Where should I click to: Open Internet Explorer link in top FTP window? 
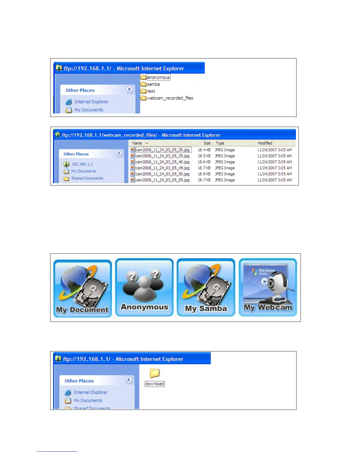[x=91, y=102]
